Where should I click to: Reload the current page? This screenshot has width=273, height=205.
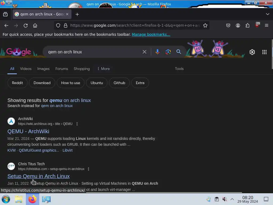pyautogui.click(x=26, y=26)
